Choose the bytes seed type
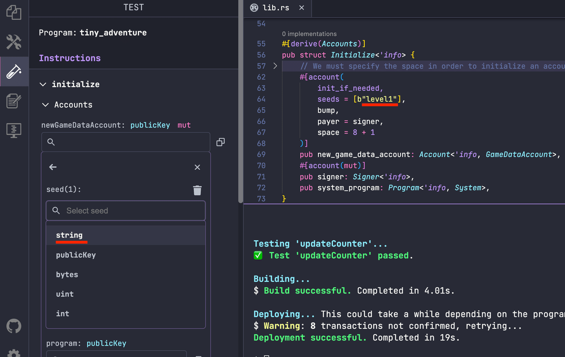The width and height of the screenshot is (565, 357). [126, 275]
